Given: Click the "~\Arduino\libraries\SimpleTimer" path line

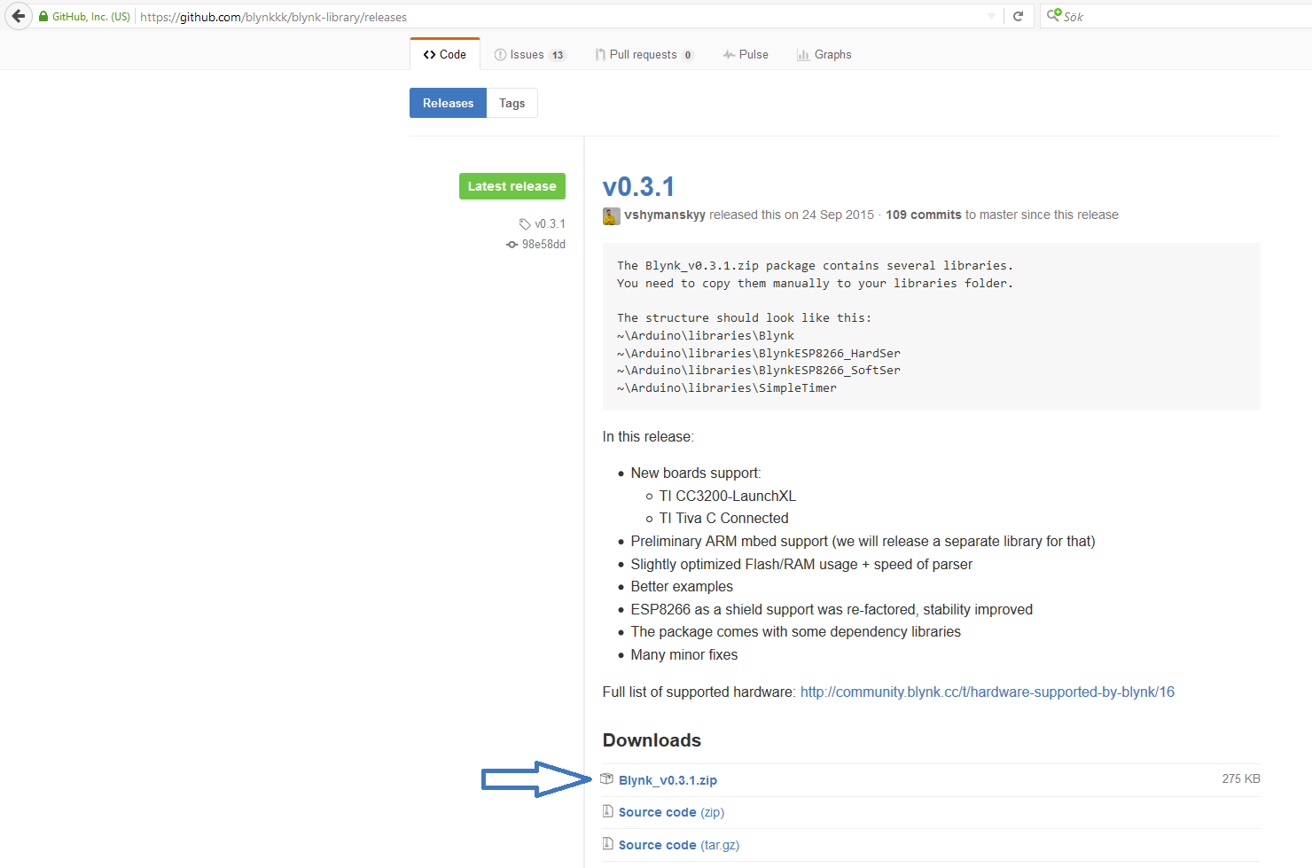Looking at the screenshot, I should (x=727, y=387).
